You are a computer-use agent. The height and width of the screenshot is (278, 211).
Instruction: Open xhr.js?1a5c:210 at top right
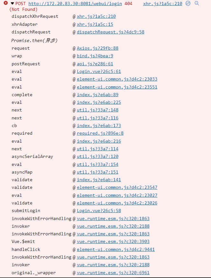162,4
